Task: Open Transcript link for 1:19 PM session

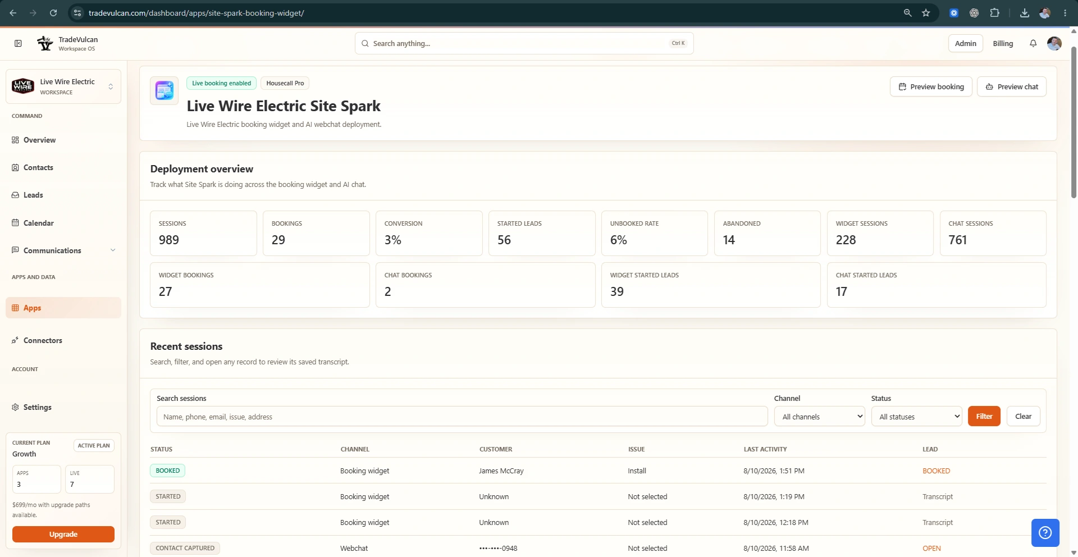Action: point(937,497)
